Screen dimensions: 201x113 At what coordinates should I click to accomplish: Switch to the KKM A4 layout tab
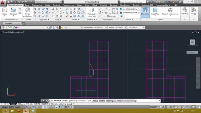[20, 104]
